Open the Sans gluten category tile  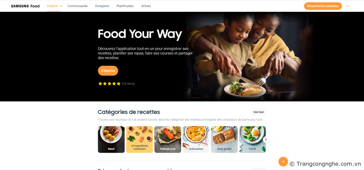click(x=224, y=139)
